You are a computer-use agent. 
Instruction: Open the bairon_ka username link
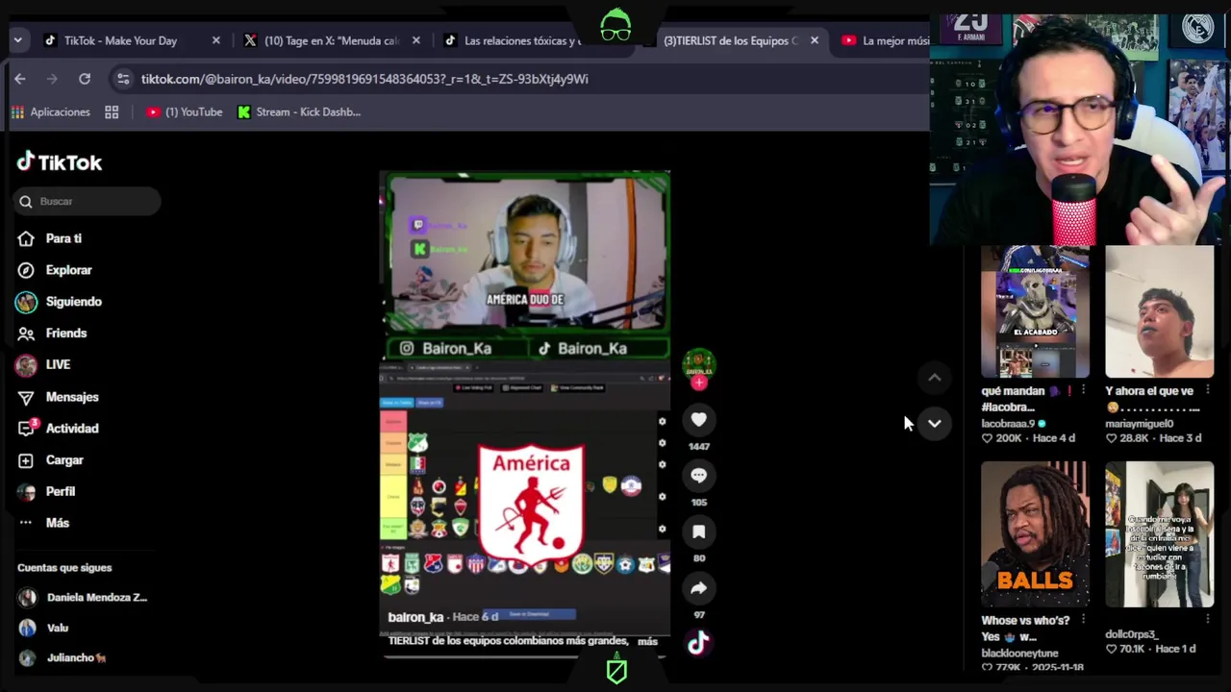tap(415, 617)
